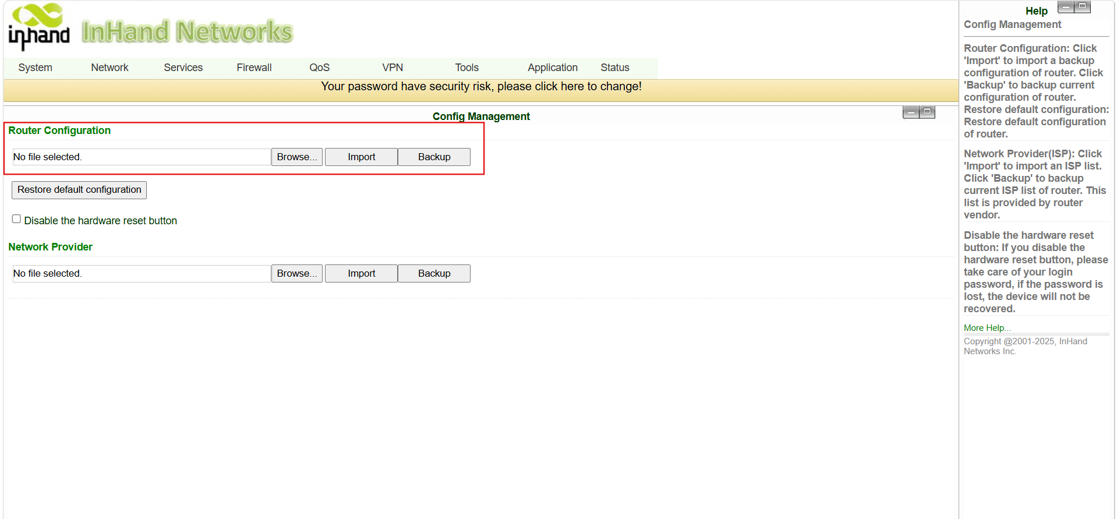Maximize the Config Management panel
The image size is (1117, 519).
(927, 112)
